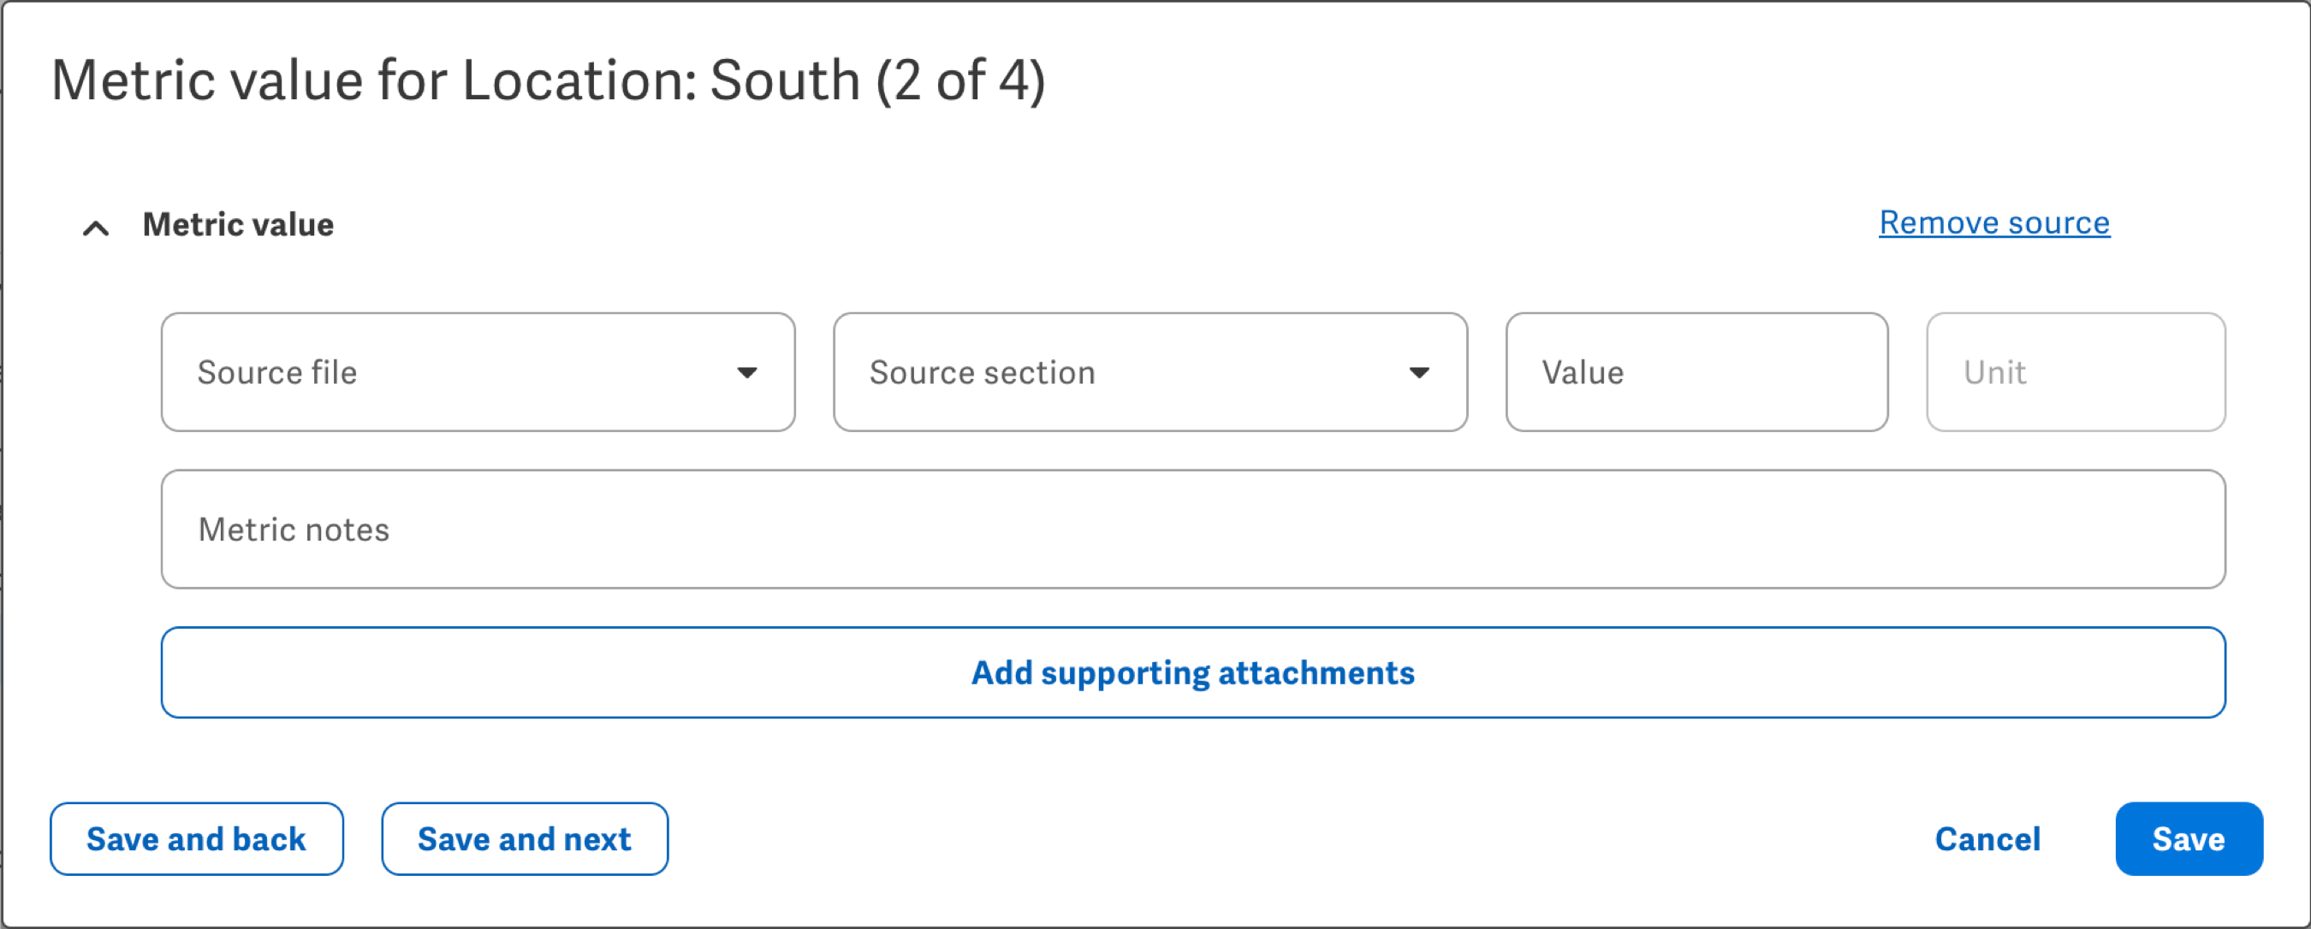The image size is (2311, 929).
Task: Click the Source file dropdown arrow
Action: 746,373
